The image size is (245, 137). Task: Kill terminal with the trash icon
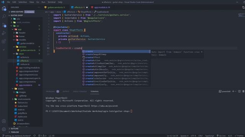click(243, 91)
